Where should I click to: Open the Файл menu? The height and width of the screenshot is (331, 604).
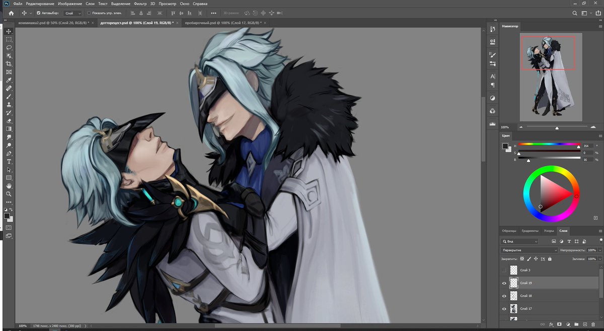(x=18, y=4)
